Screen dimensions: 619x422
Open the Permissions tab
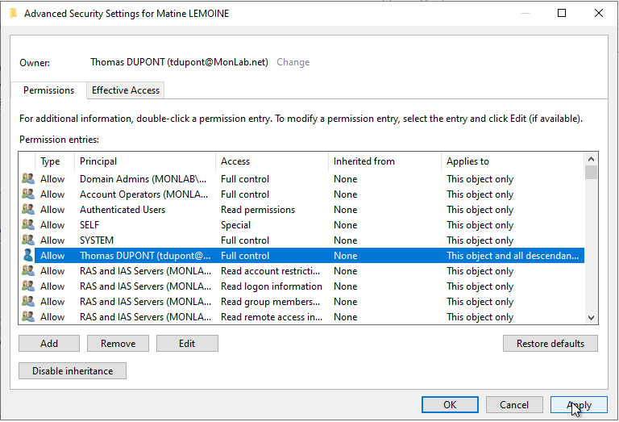pyautogui.click(x=48, y=90)
